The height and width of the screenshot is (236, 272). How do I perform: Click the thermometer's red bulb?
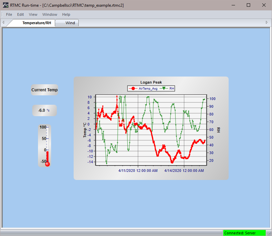click(x=47, y=164)
